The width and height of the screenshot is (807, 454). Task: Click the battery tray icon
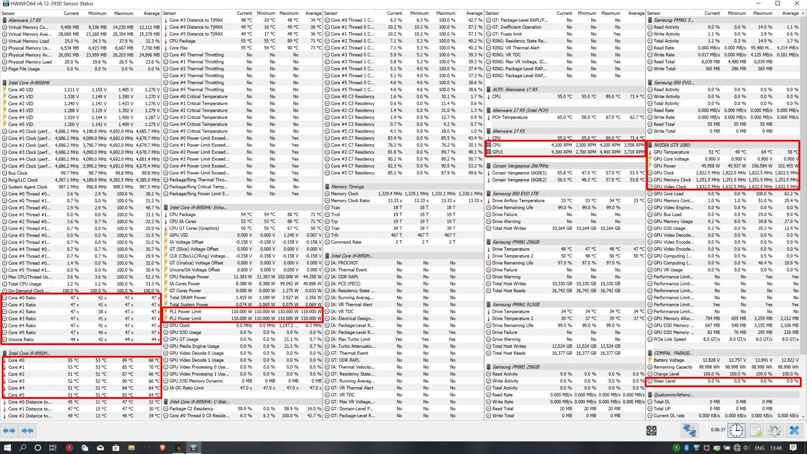(726, 447)
